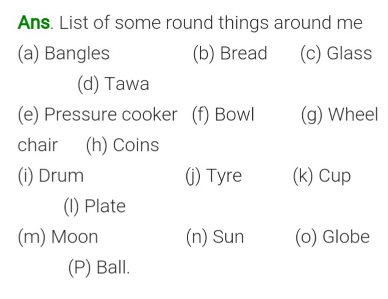Click the word 'Globe'
388x299 pixels.
pyautogui.click(x=346, y=236)
